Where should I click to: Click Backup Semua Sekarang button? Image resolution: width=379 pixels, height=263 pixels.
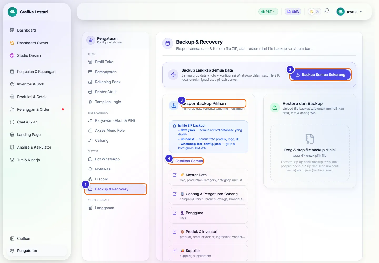(321, 75)
